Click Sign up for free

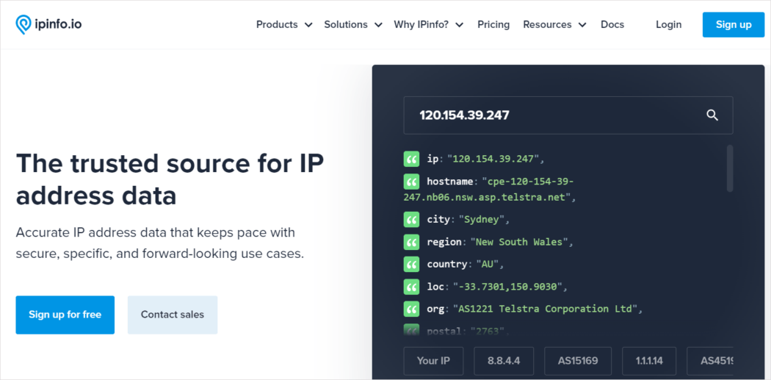point(65,315)
